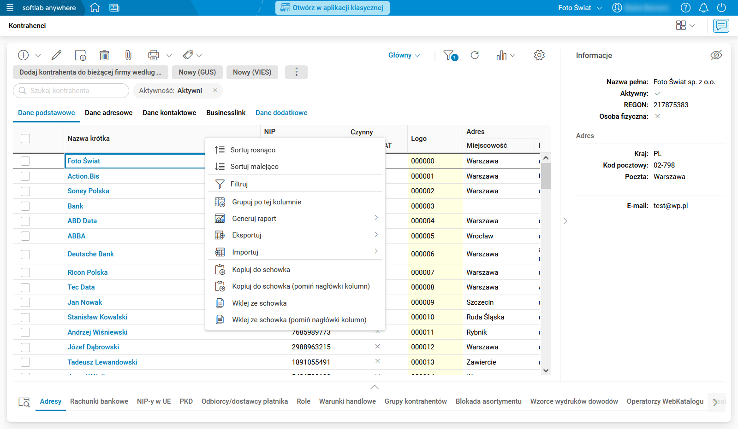Click the add new contractor plus icon
This screenshot has height=429, width=738.
coord(24,55)
